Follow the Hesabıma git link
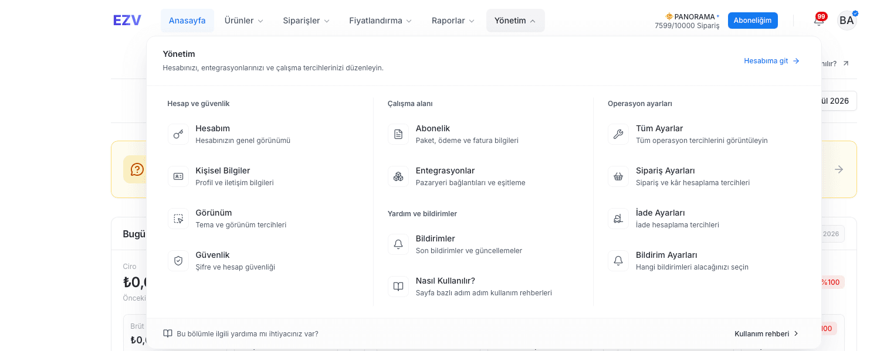Screen dimensions: 887x351 click(772, 61)
